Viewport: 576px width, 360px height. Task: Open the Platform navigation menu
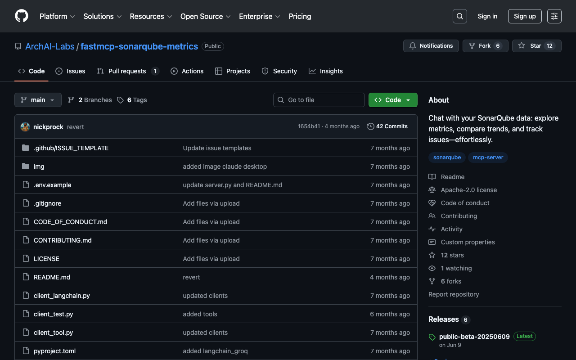point(57,16)
